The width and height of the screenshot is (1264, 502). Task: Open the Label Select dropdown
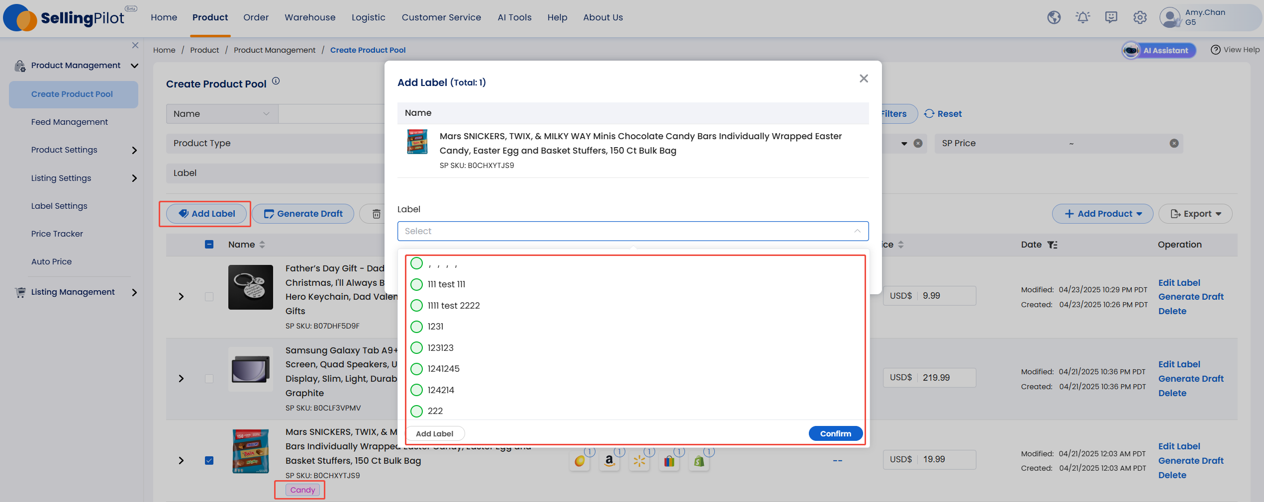click(x=633, y=231)
